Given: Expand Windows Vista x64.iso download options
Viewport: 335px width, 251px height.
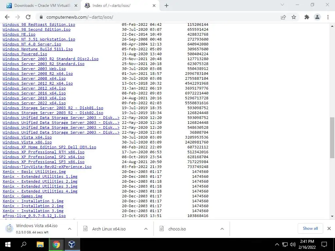Looking at the screenshot, I should (x=70, y=229).
